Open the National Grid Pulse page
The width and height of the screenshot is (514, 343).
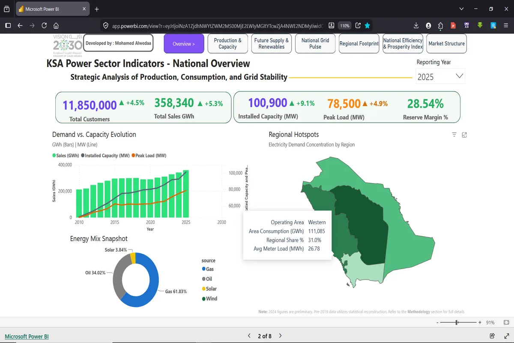click(x=315, y=44)
